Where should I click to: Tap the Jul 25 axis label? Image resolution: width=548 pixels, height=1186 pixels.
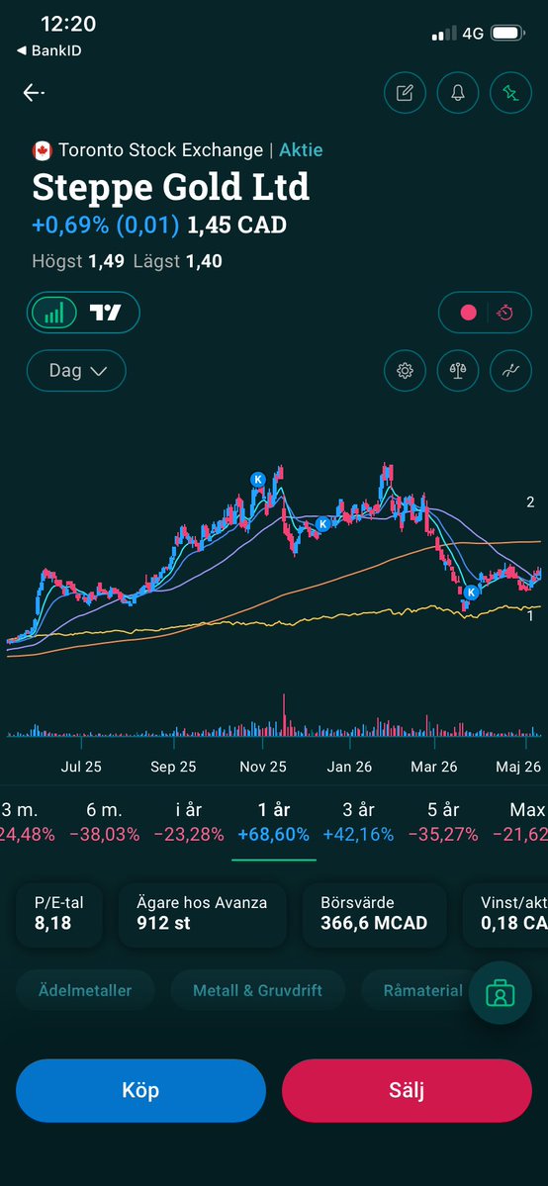point(81,767)
